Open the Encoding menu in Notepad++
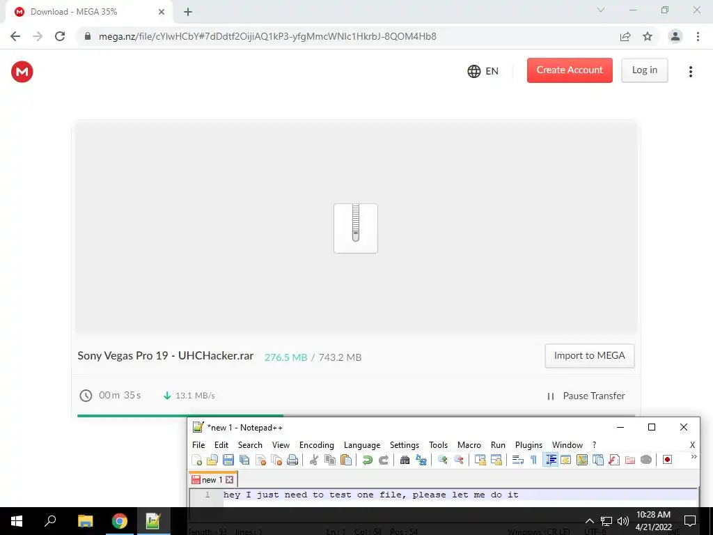This screenshot has width=713, height=535. pos(317,445)
